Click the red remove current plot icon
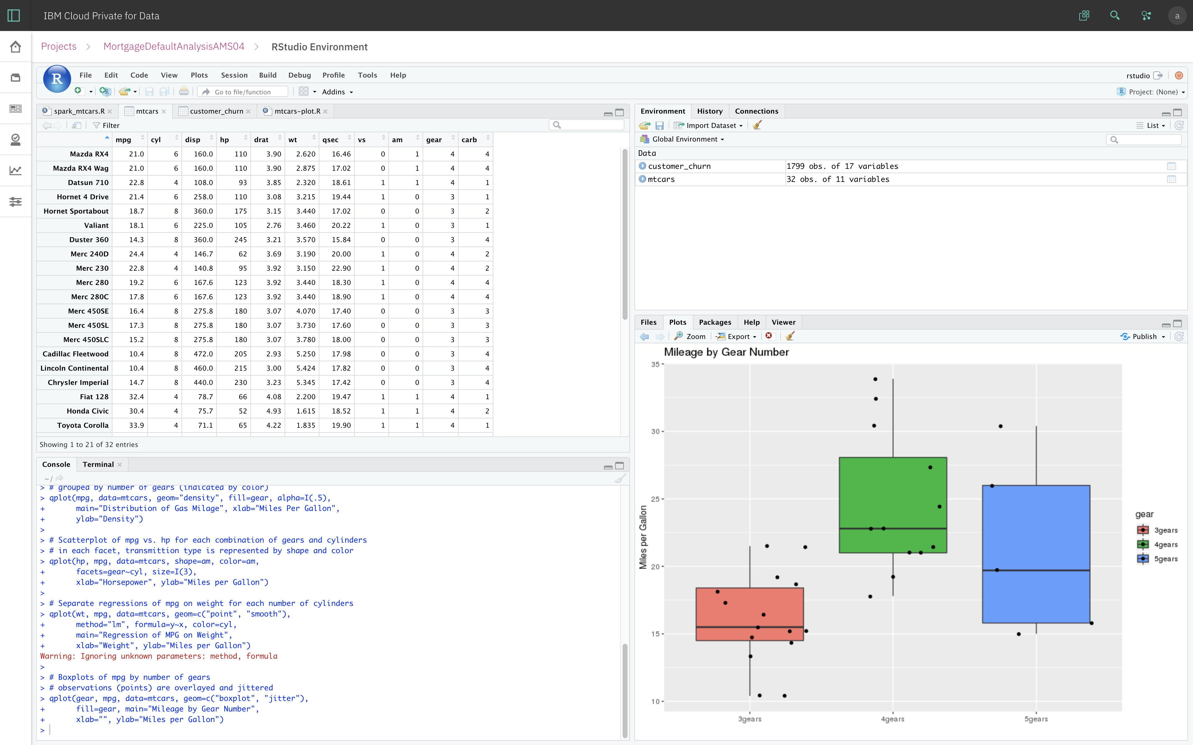The height and width of the screenshot is (745, 1193). point(769,336)
